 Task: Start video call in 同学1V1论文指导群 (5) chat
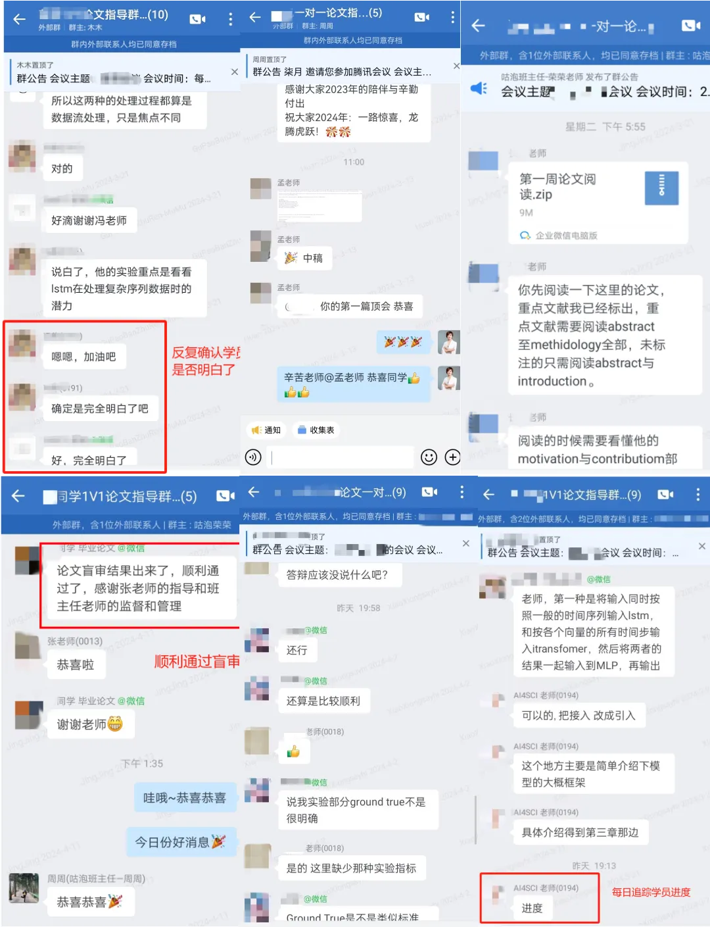tap(225, 496)
